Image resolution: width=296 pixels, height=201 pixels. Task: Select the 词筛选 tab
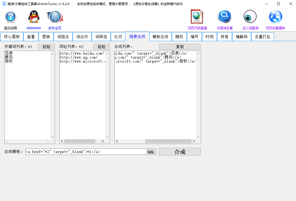tap(101, 37)
